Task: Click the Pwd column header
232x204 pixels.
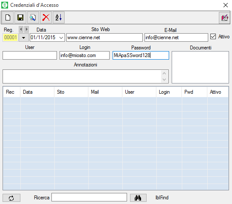Action: tap(195, 92)
